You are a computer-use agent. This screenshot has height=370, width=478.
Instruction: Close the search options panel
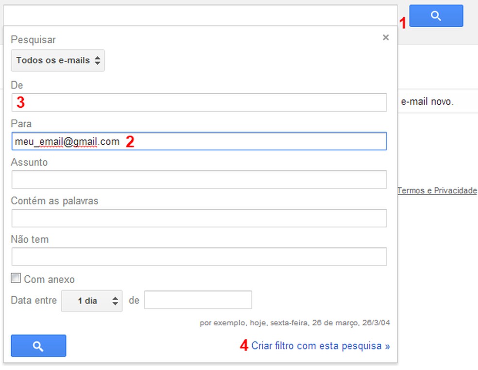[x=386, y=37]
